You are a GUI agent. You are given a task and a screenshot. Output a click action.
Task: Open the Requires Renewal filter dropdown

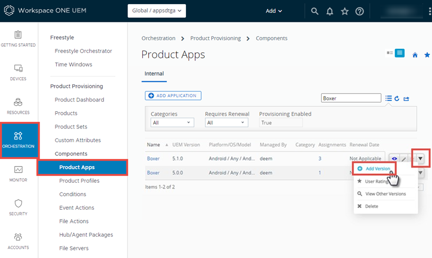227,122
